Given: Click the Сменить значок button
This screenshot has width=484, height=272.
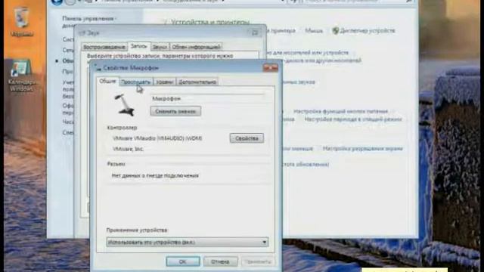Looking at the screenshot, I should 175,111.
